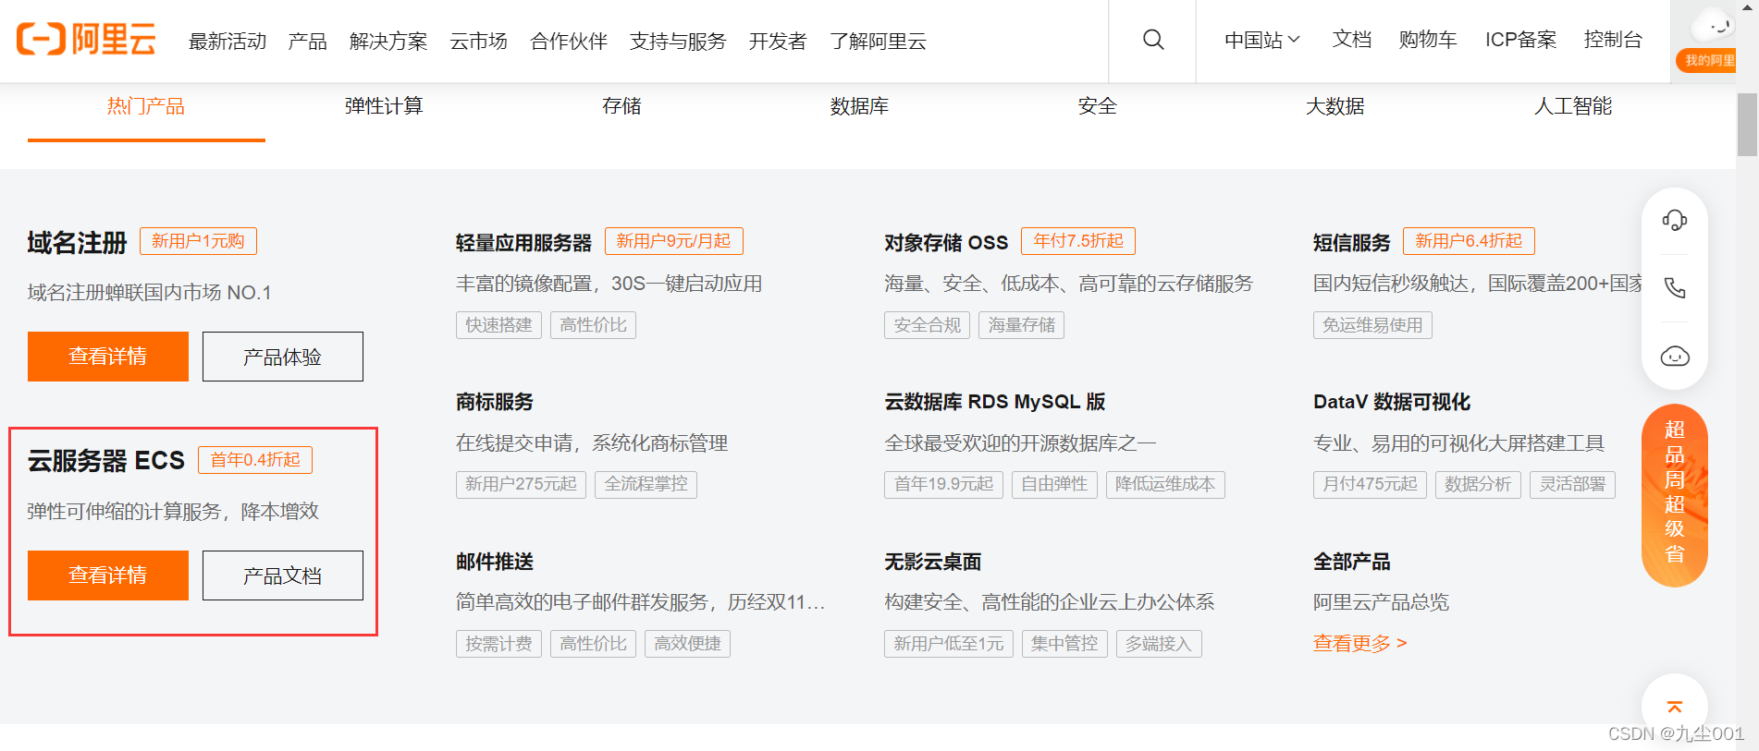Click the 产品文档 button
Screen dimensions: 1759x751
(x=283, y=575)
